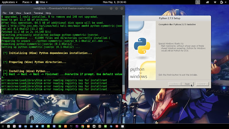
Task: Click the Back button in Python Setup
Action: pos(175,84)
